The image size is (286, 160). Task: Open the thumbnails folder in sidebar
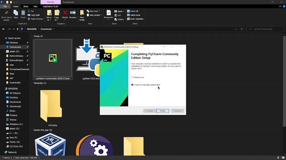point(15,83)
